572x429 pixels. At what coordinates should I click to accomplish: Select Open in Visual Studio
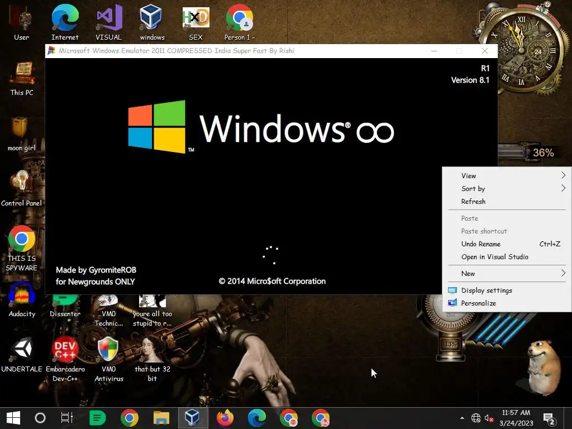507,257
